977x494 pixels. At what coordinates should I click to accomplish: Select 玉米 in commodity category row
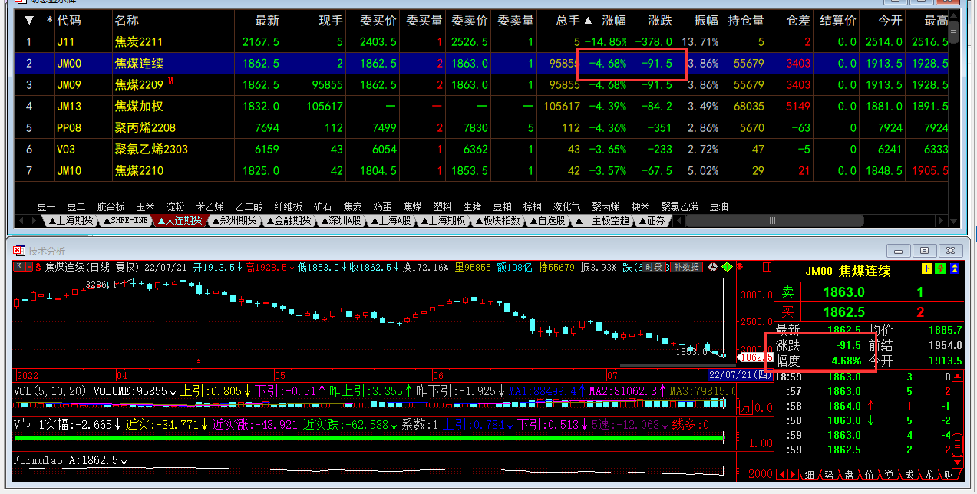pyautogui.click(x=146, y=206)
